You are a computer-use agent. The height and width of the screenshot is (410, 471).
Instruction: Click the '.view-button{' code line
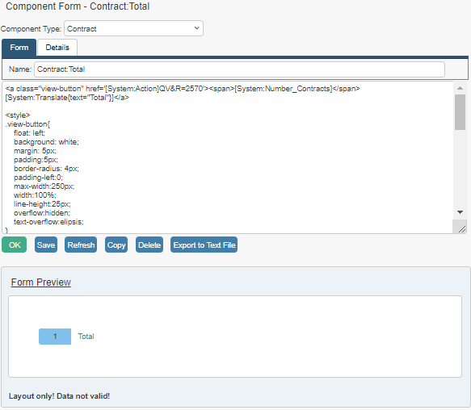coord(27,124)
